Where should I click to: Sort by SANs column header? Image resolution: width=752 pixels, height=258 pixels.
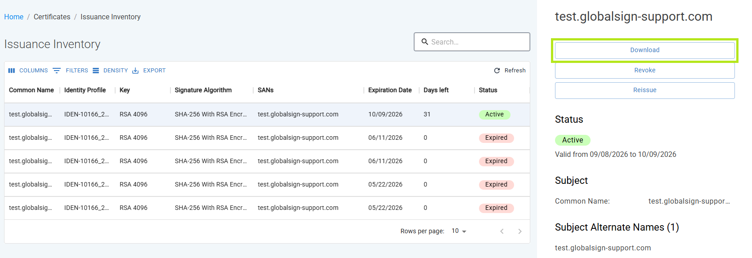coord(265,90)
